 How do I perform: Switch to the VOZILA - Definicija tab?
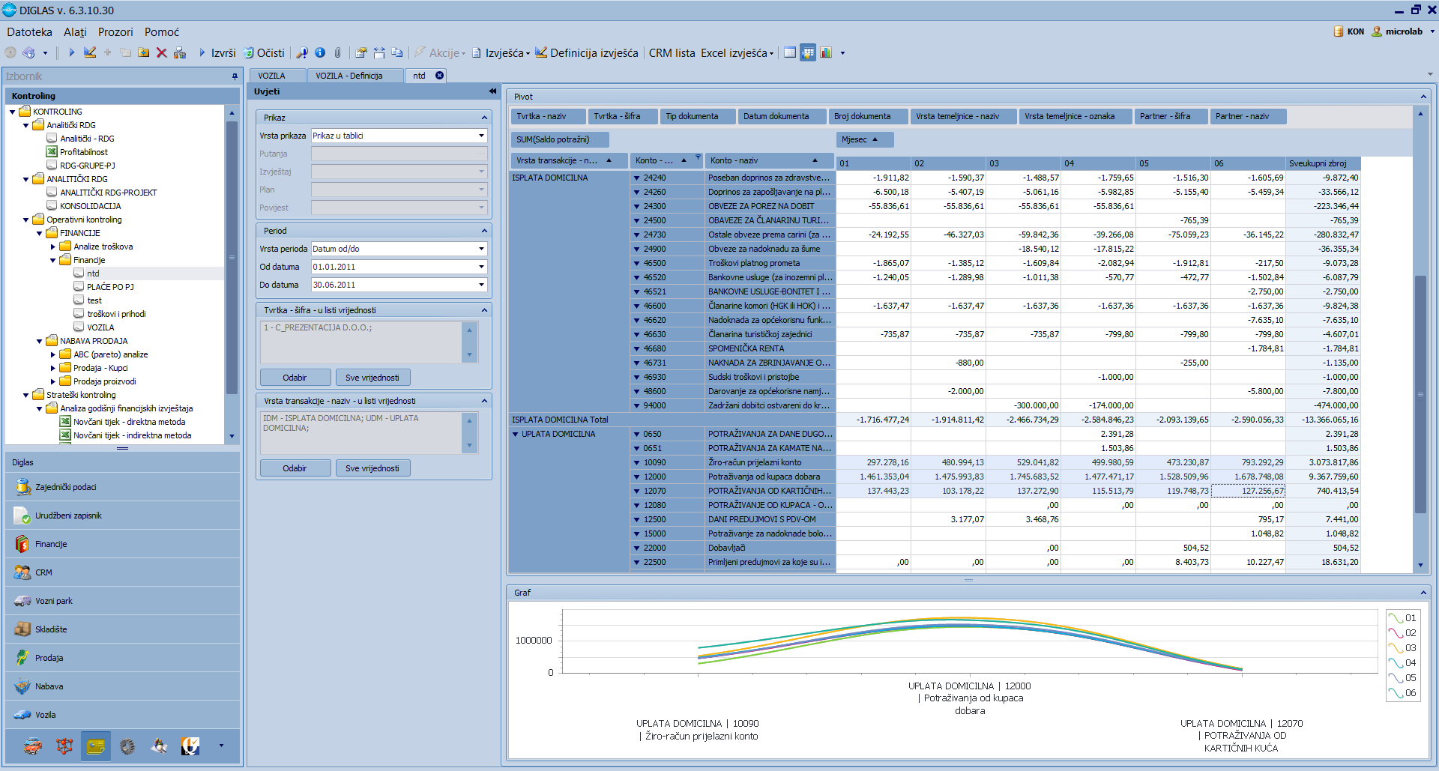(x=349, y=76)
